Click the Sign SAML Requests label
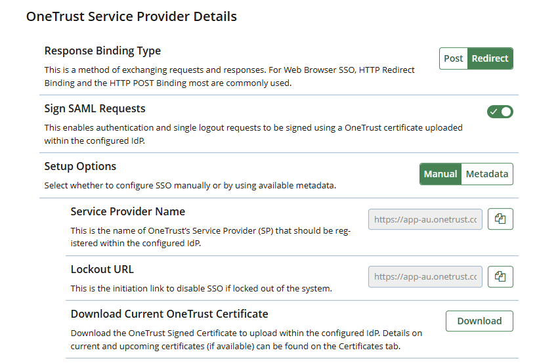Screen dimensions: 558x363 pyautogui.click(x=95, y=108)
